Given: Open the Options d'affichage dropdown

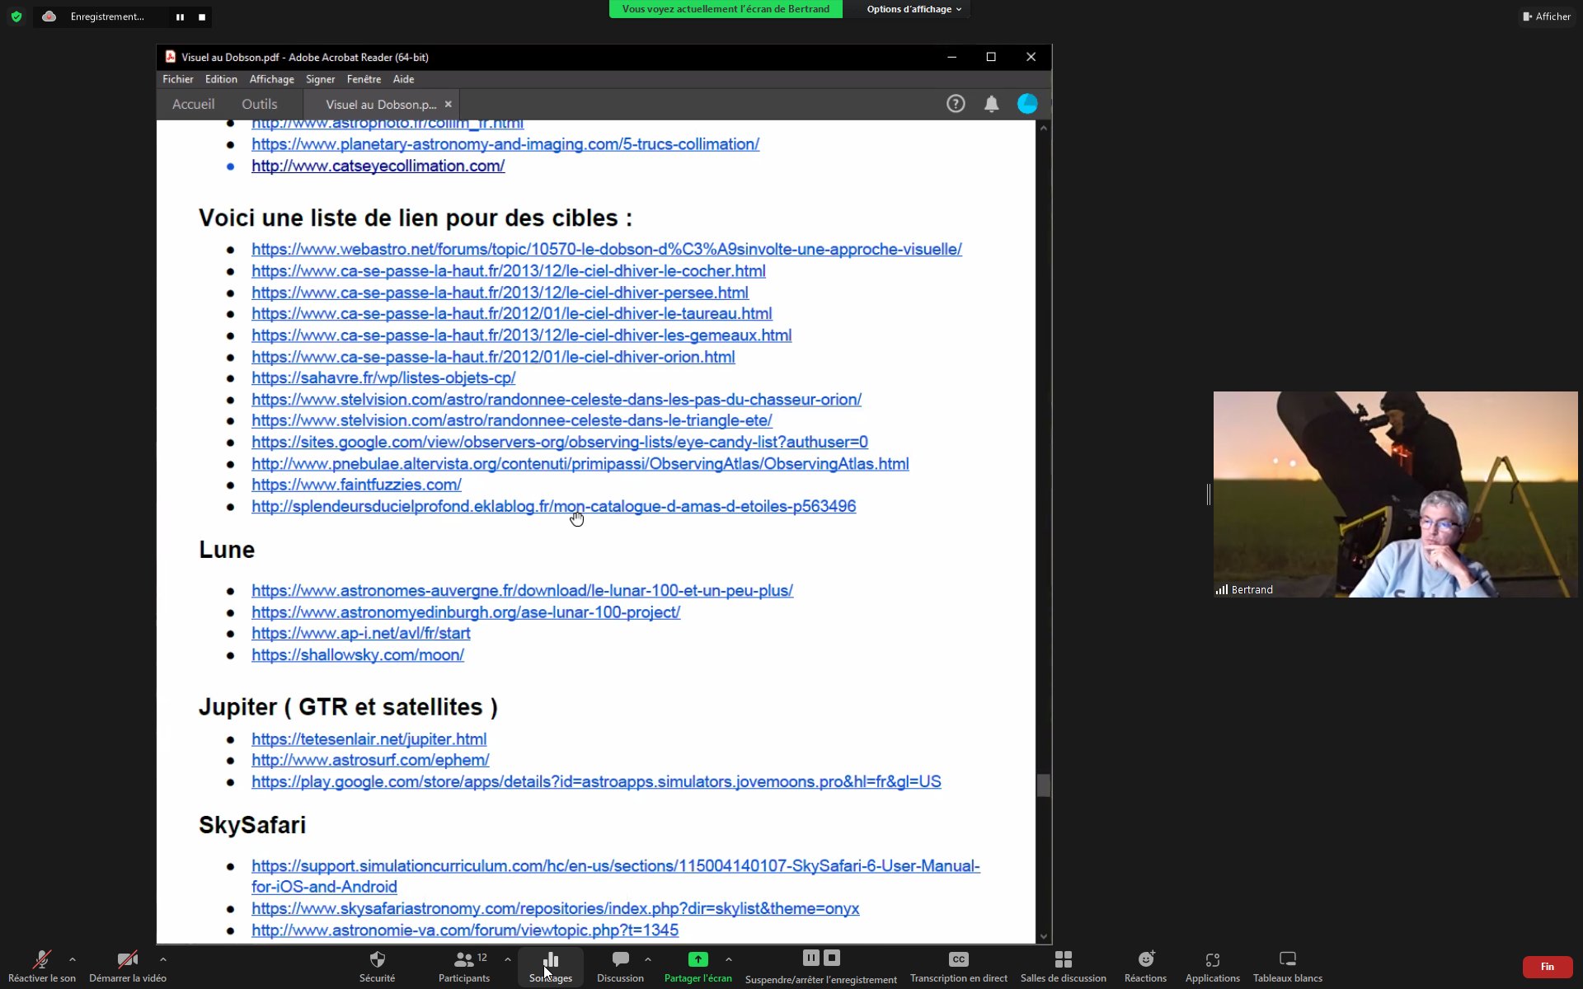Looking at the screenshot, I should coord(914,9).
